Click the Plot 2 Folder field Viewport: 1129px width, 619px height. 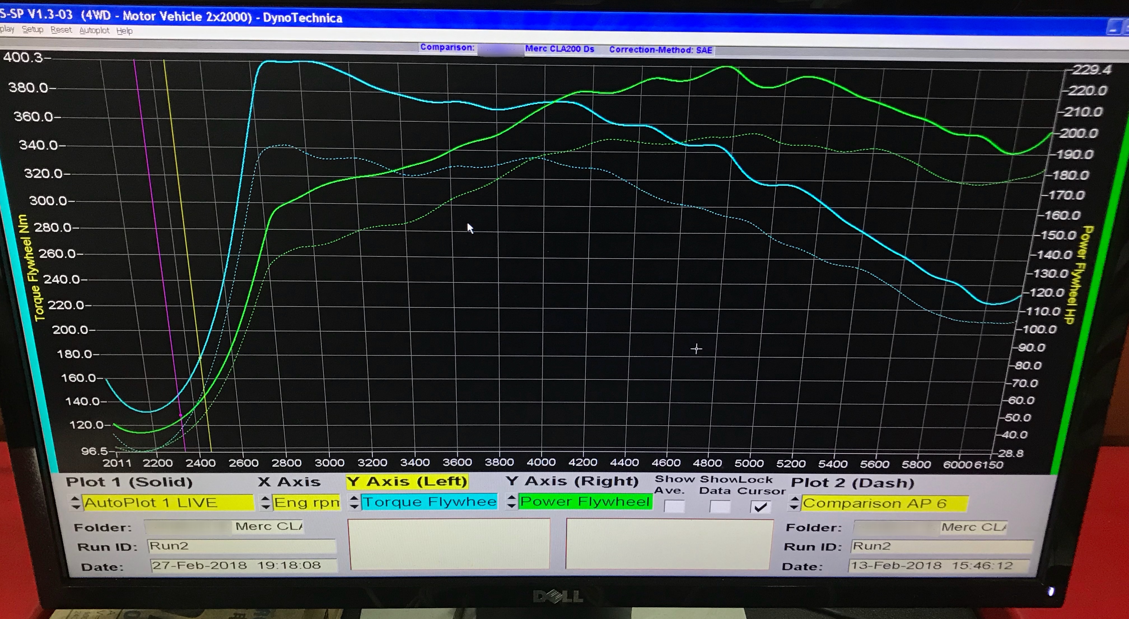pyautogui.click(x=930, y=527)
